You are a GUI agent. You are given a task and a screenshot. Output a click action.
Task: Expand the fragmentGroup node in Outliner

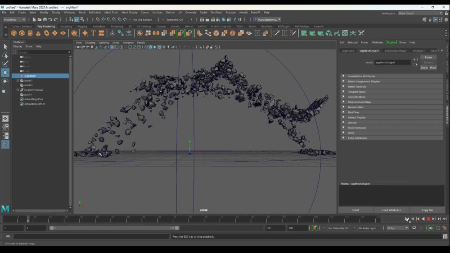(18, 90)
